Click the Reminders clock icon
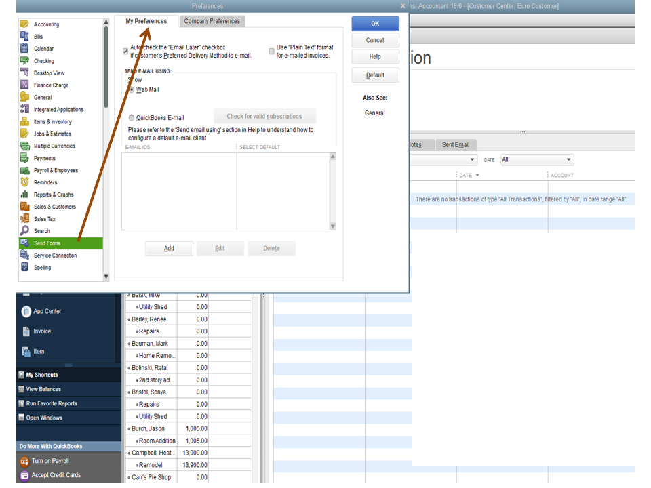The width and height of the screenshot is (651, 488). [24, 182]
